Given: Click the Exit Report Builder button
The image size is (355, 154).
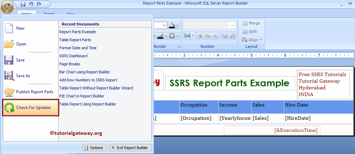Looking at the screenshot, I should click(x=130, y=148).
